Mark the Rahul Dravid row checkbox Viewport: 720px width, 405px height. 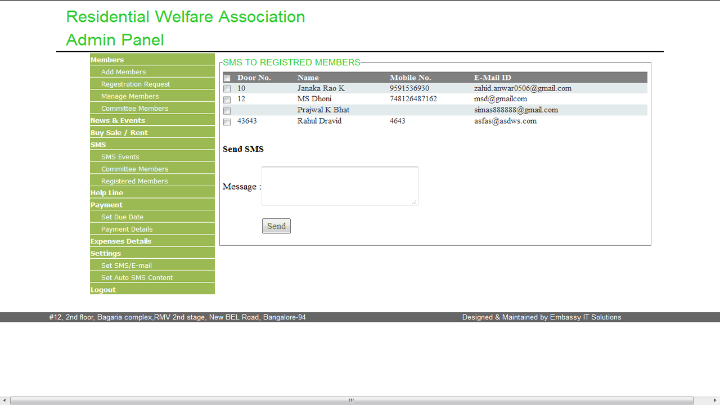227,121
